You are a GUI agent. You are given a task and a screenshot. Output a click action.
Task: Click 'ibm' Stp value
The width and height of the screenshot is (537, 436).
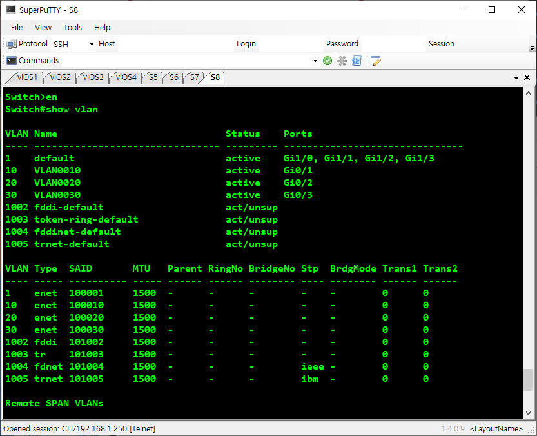point(309,379)
